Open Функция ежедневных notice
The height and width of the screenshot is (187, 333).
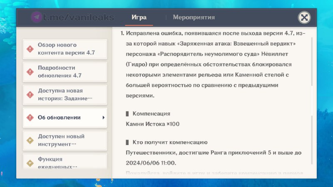(65, 162)
